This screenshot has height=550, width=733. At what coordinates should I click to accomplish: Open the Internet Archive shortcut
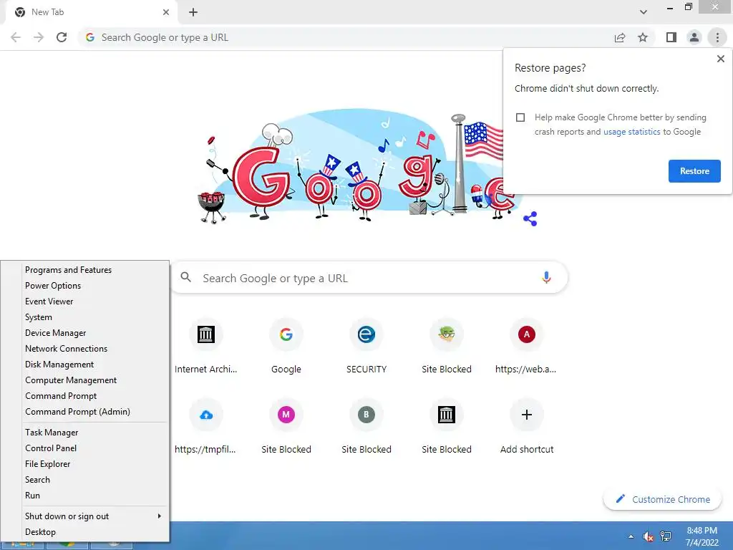click(205, 347)
